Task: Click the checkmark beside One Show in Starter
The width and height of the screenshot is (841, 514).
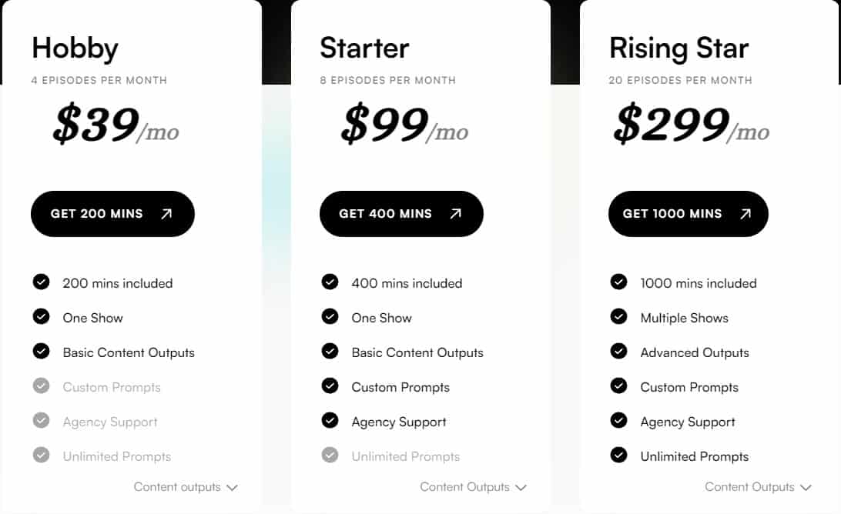Action: click(x=330, y=317)
